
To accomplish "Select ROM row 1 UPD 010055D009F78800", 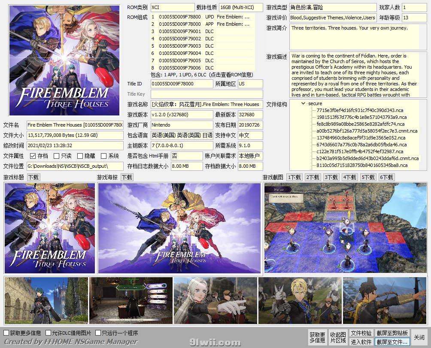I will pyautogui.click(x=203, y=17).
